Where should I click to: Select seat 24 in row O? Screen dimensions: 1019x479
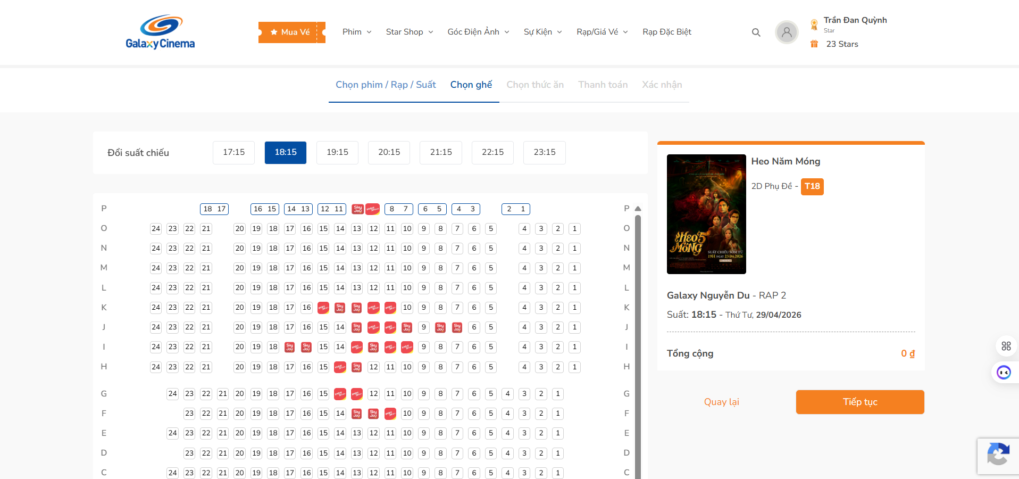pyautogui.click(x=156, y=229)
